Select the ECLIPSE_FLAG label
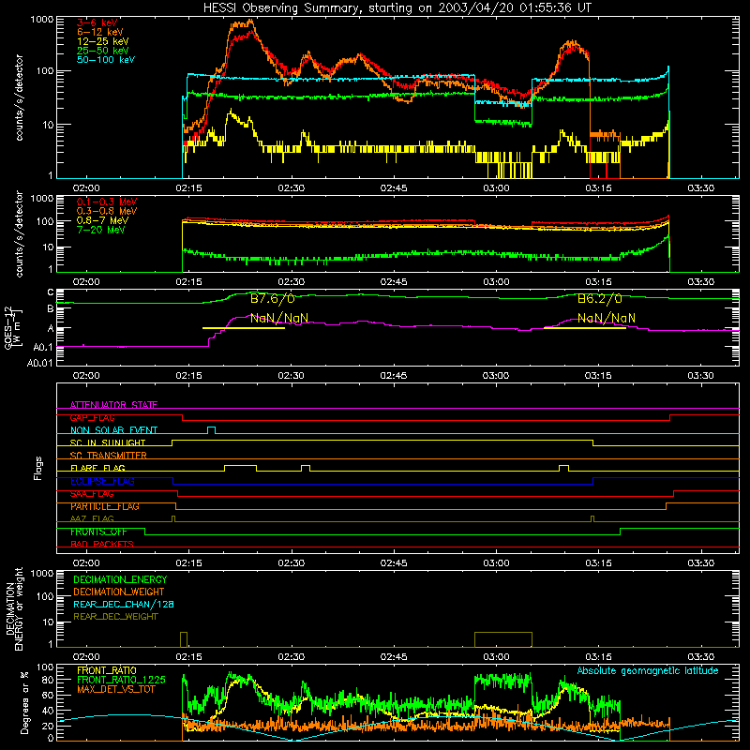 [102, 481]
